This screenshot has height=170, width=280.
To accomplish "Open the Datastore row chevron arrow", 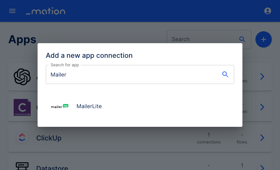I will [x=262, y=168].
